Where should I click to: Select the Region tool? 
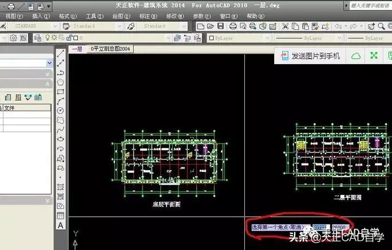(61, 206)
